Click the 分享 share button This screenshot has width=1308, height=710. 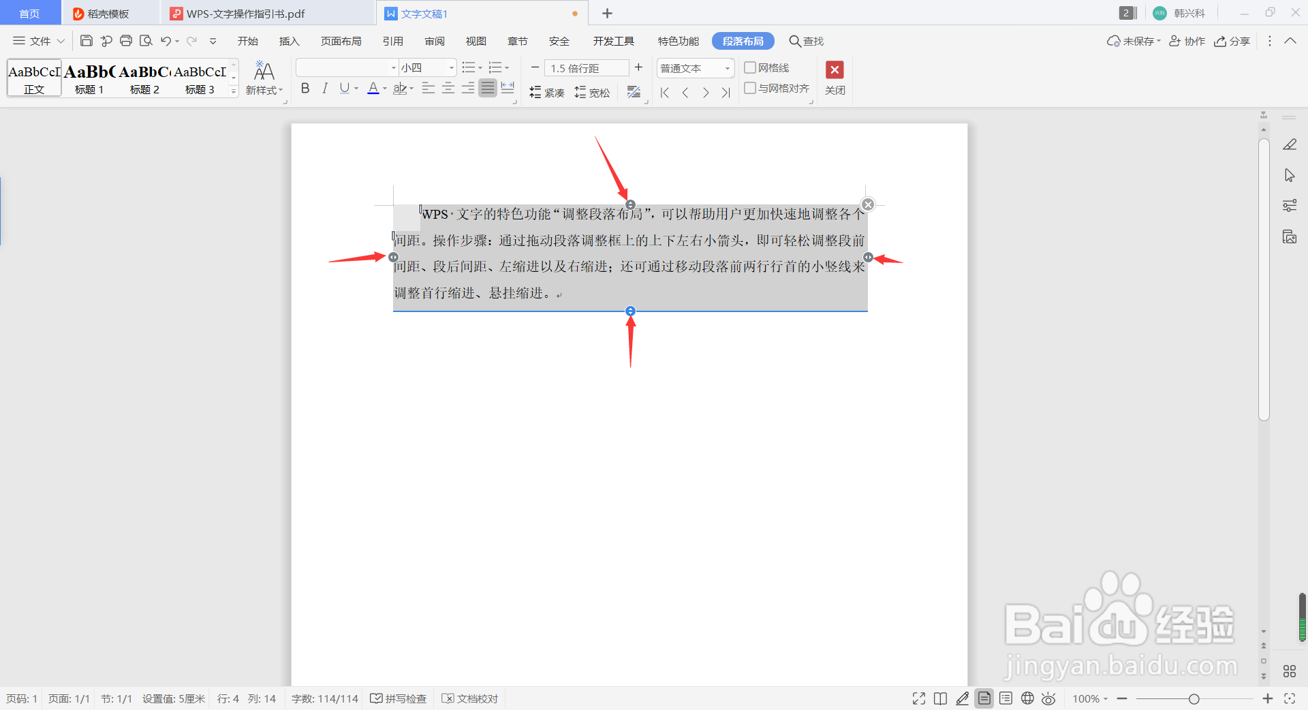click(1232, 41)
